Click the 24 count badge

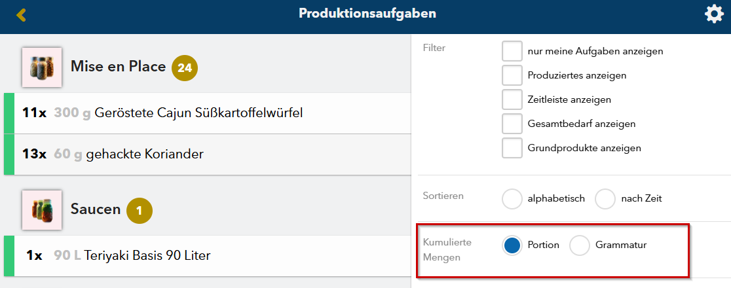click(x=185, y=67)
